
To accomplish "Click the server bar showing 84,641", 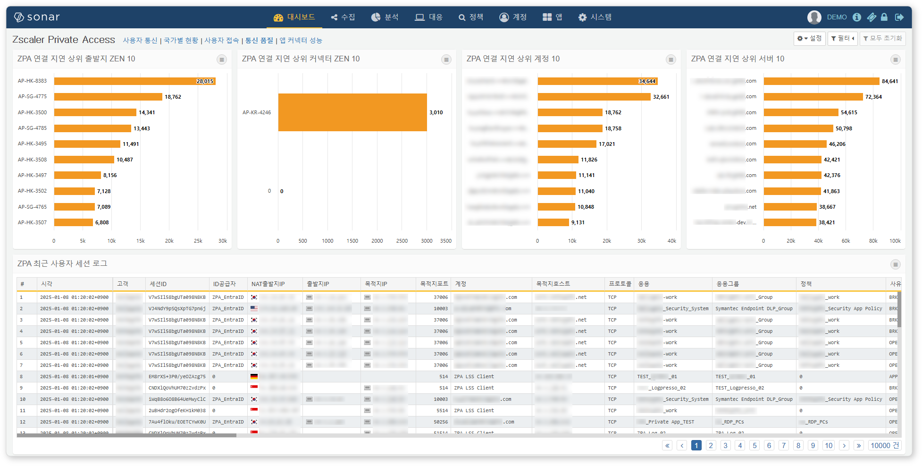I will (821, 81).
